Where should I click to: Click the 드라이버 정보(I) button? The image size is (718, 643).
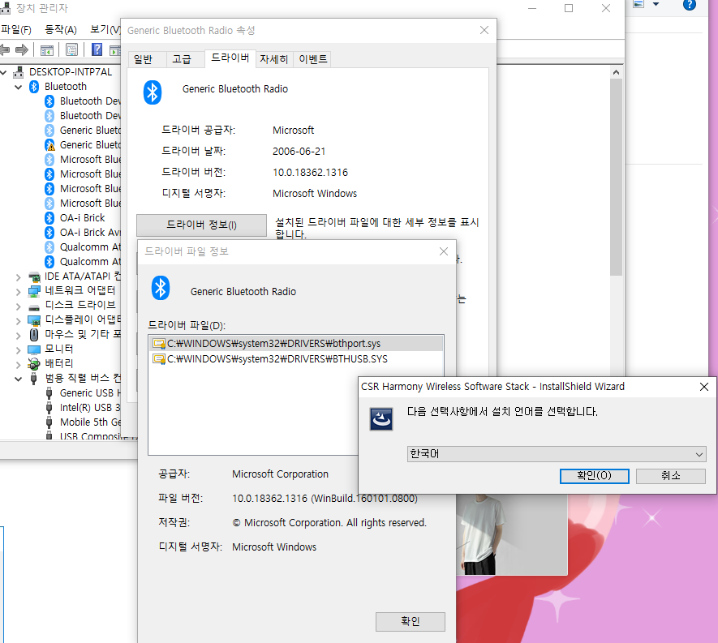[201, 225]
